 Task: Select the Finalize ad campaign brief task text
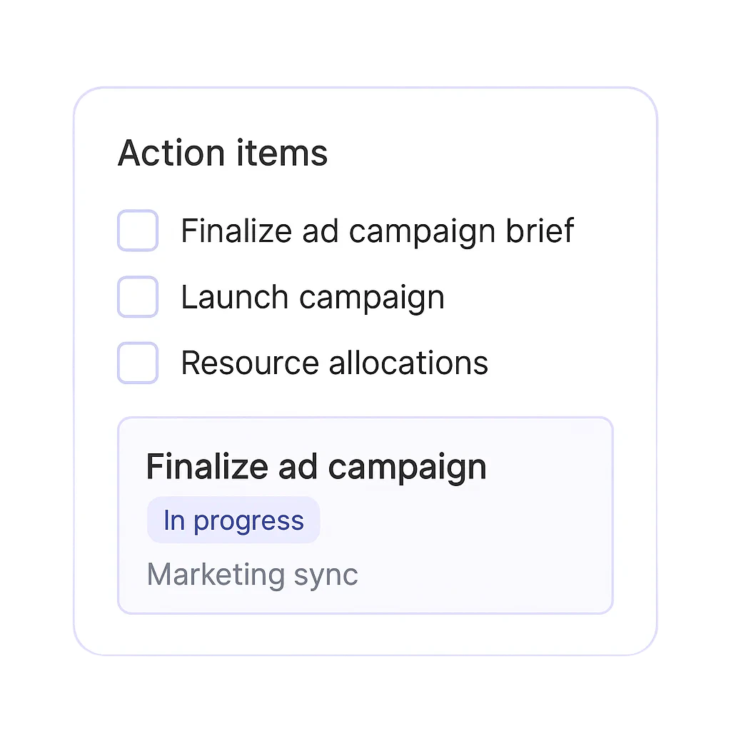(x=377, y=231)
